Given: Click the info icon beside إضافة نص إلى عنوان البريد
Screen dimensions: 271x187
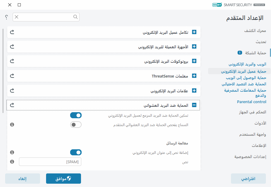Looking at the screenshot, I should (x=12, y=153).
